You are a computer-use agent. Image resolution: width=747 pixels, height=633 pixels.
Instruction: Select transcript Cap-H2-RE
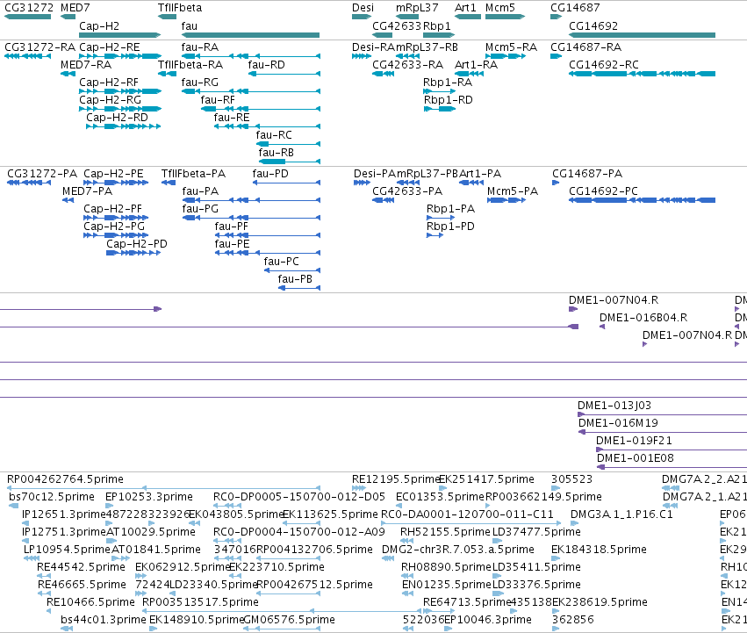coord(110,47)
